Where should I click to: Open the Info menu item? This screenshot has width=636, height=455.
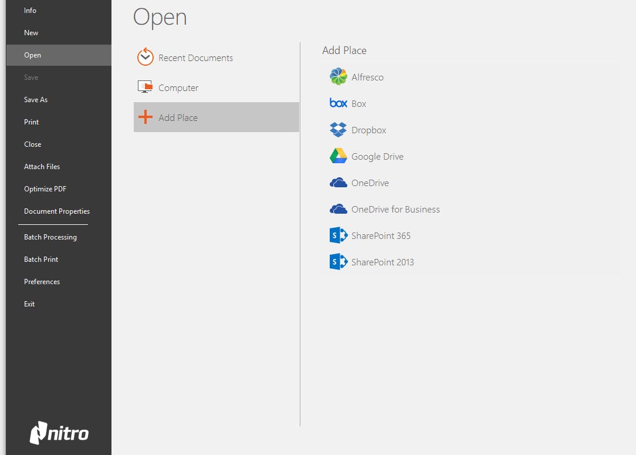coord(30,11)
